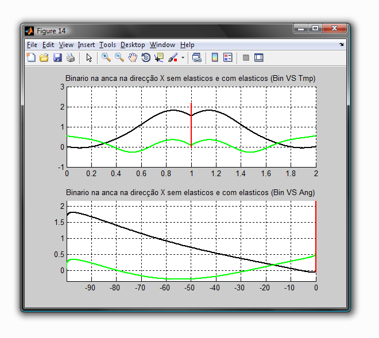Toggle the Edit Plot arrow tool
Viewport: 379px width, 338px height.
[89, 57]
